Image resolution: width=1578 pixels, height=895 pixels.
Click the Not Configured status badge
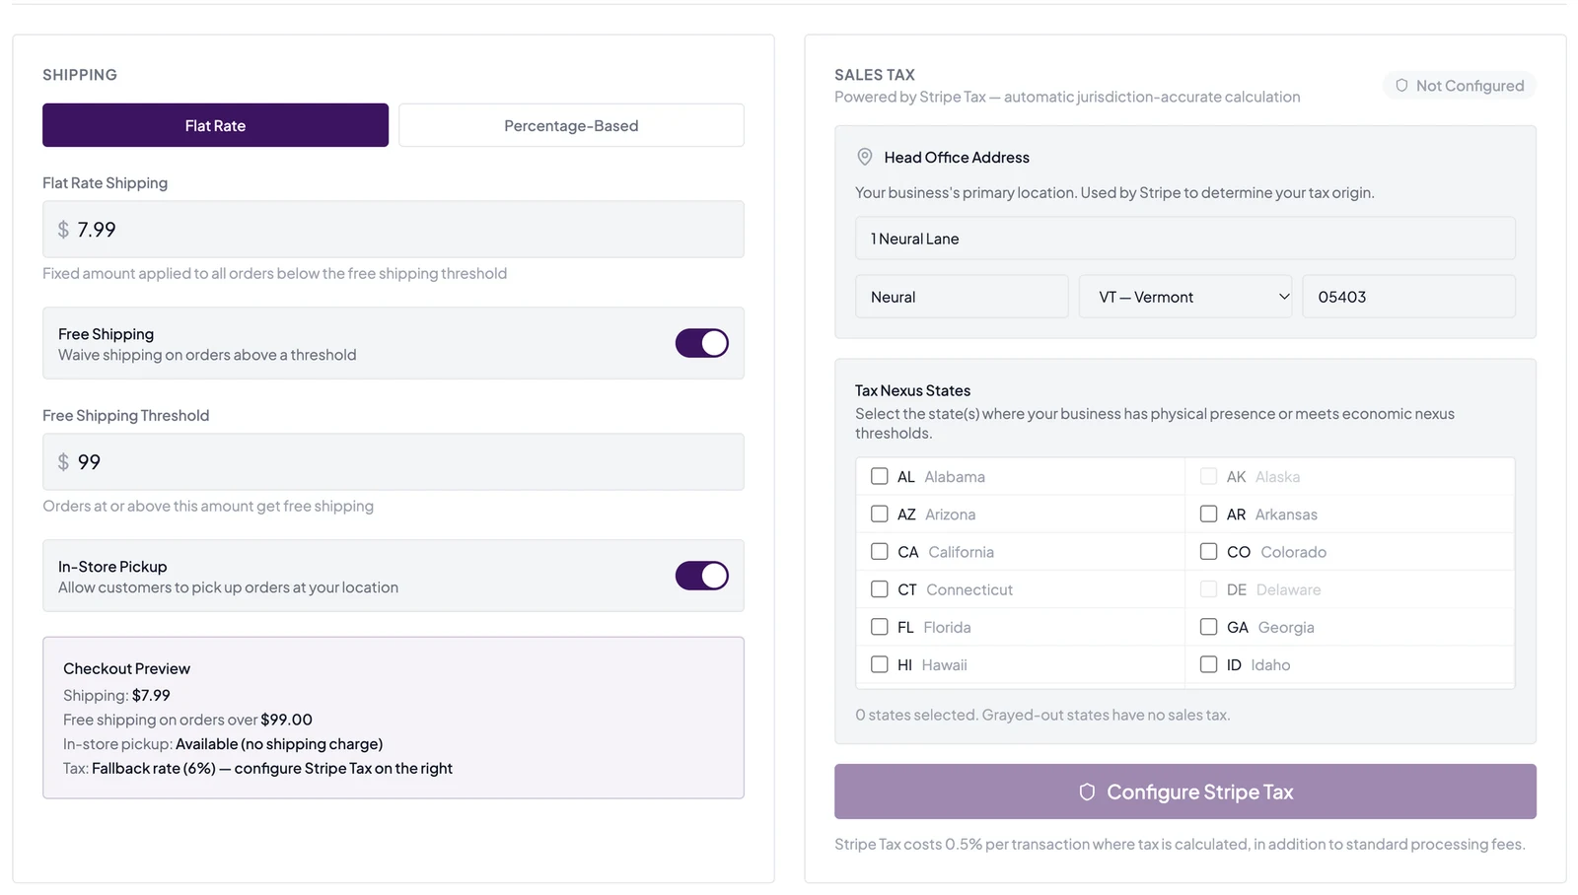(x=1460, y=86)
